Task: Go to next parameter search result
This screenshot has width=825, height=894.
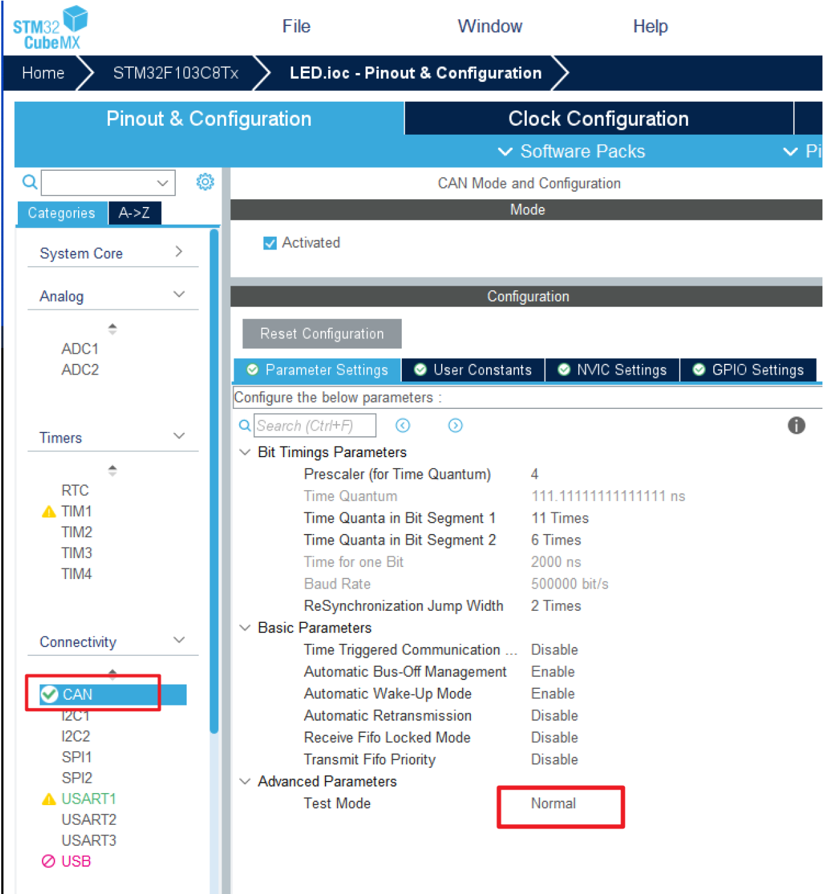Action: [x=455, y=425]
